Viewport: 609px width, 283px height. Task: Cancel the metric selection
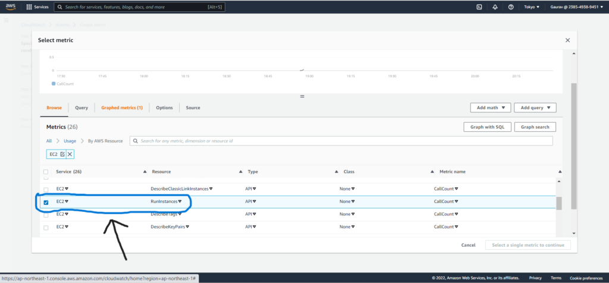(468, 245)
